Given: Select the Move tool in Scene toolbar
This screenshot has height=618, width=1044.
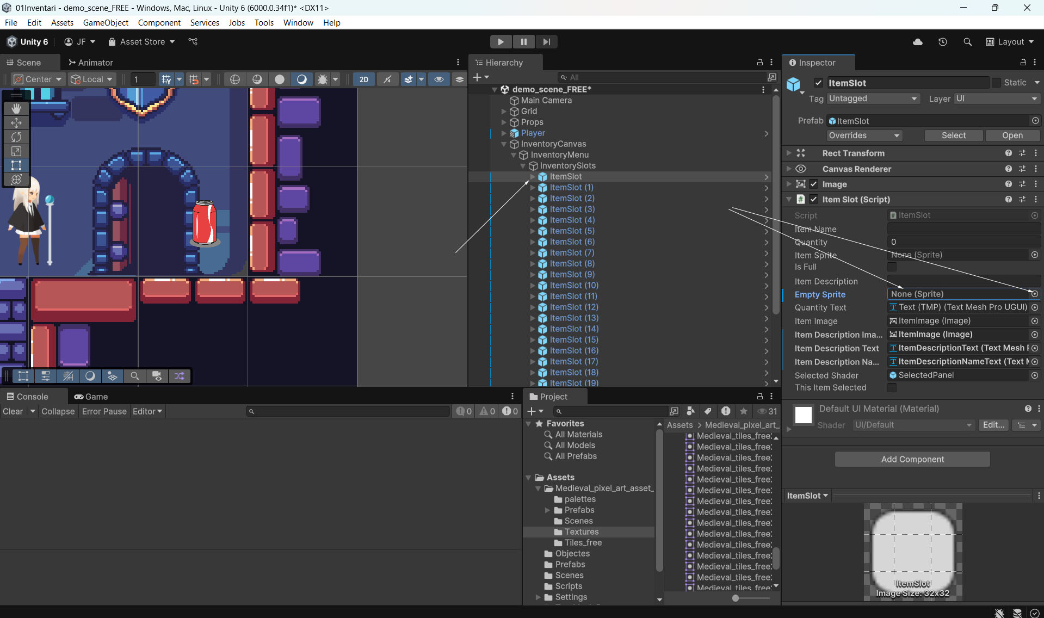Looking at the screenshot, I should [16, 123].
